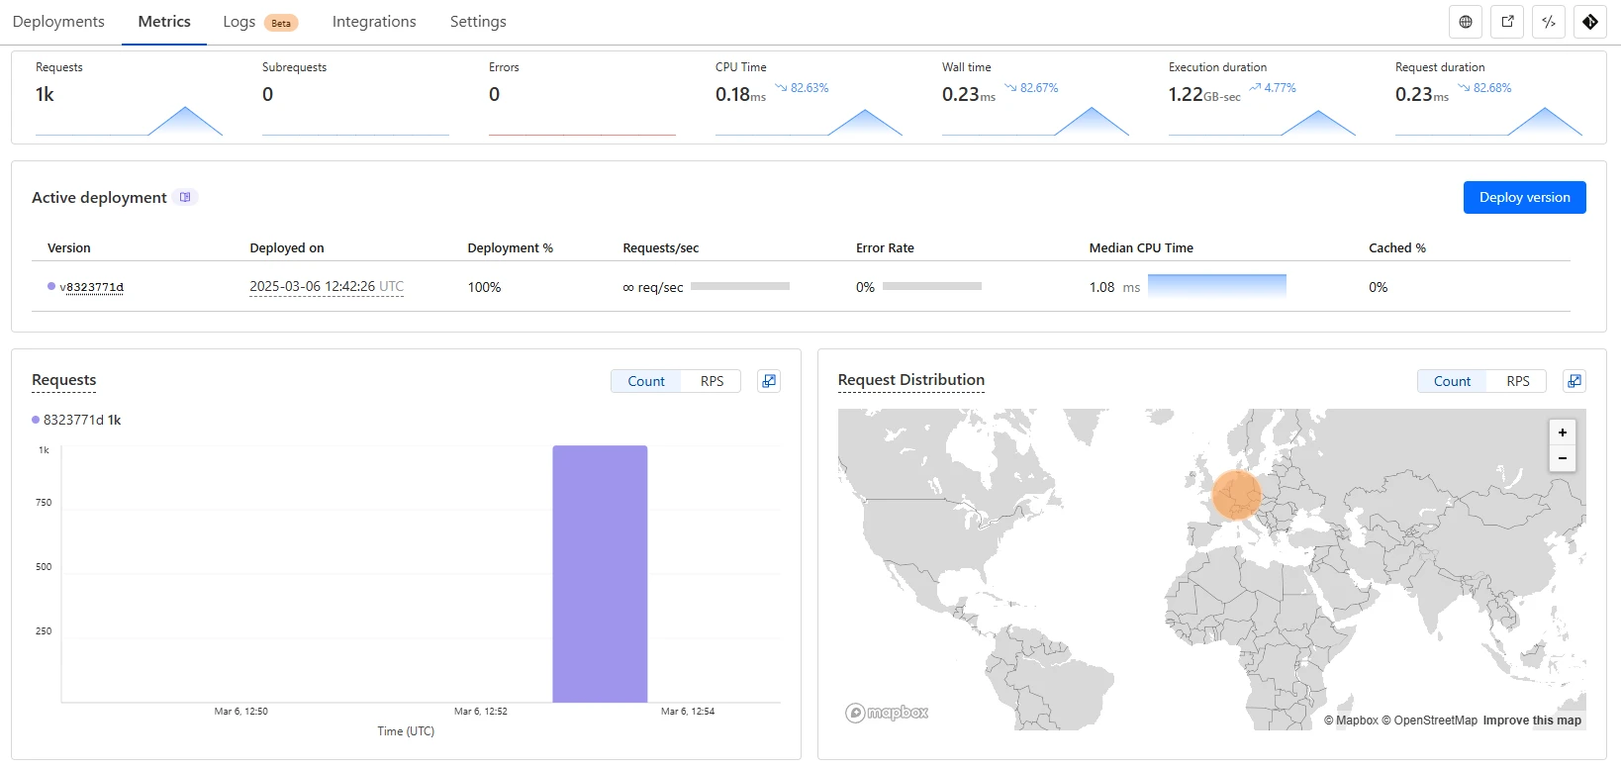
Task: Click the Cached % value 0%
Action: pyautogui.click(x=1378, y=287)
